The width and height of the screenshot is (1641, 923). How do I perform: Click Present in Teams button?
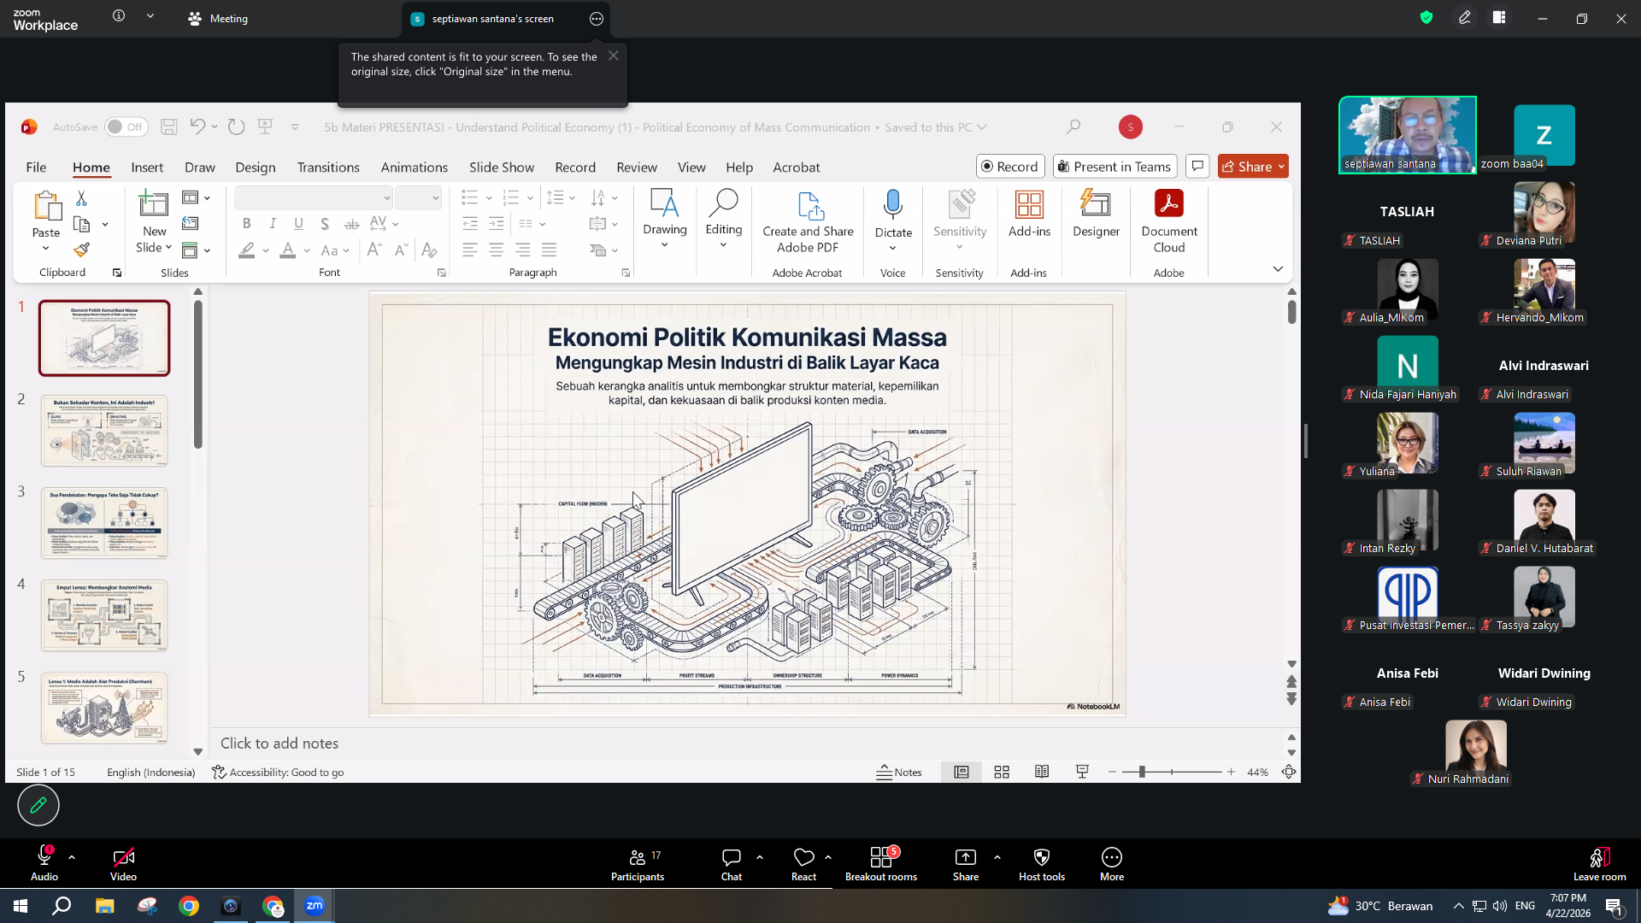[1115, 167]
